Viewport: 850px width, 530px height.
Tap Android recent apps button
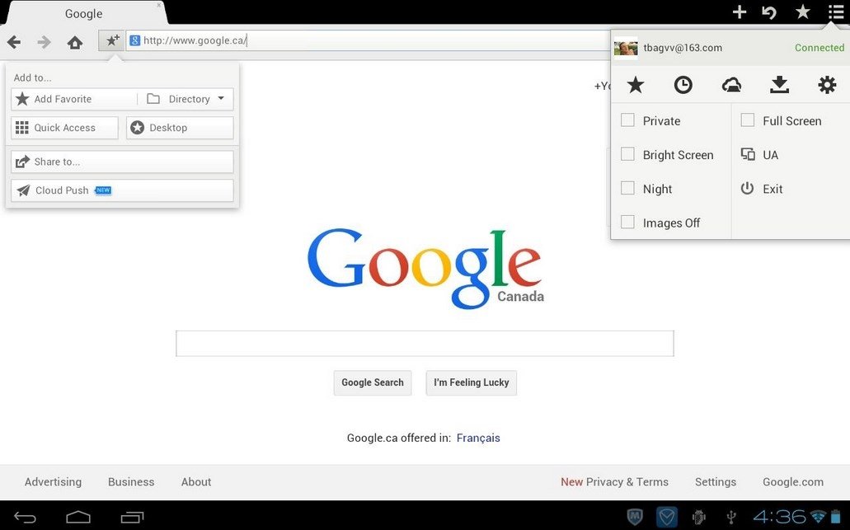[x=132, y=518]
